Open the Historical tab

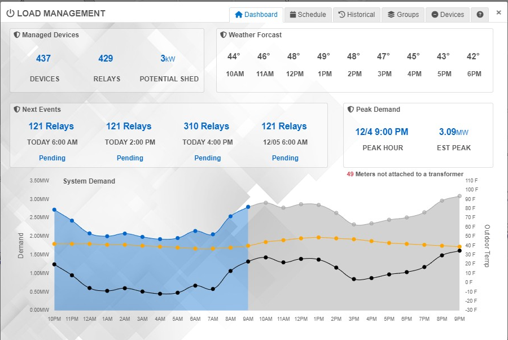[357, 15]
